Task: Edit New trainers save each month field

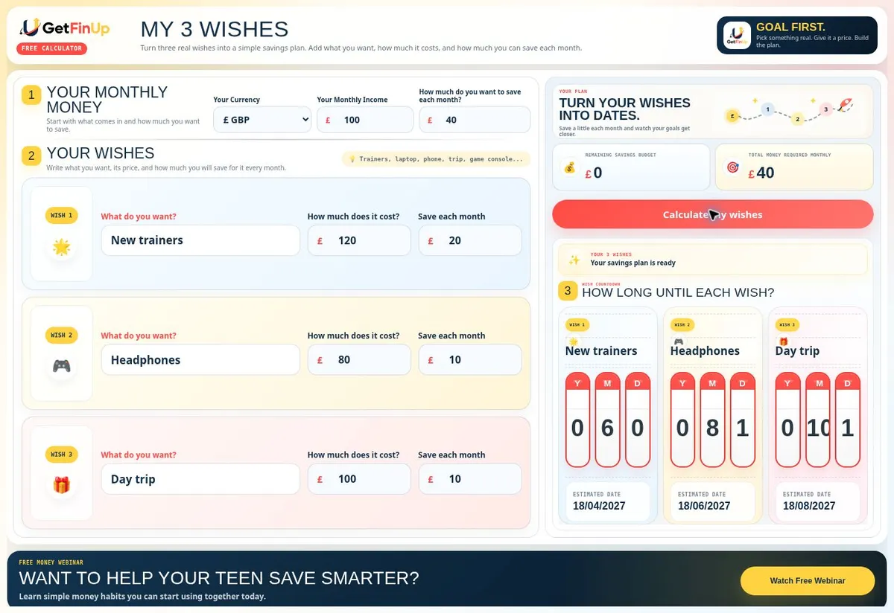Action: (x=469, y=240)
